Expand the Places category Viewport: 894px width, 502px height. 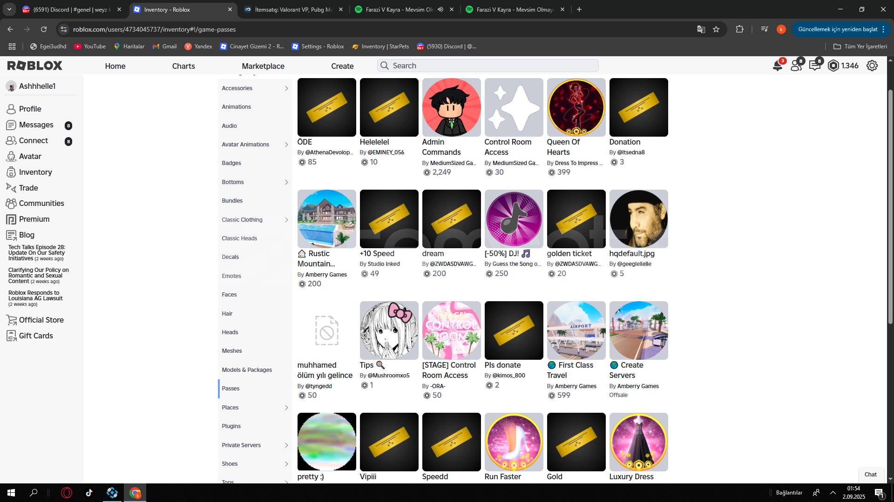pos(286,408)
